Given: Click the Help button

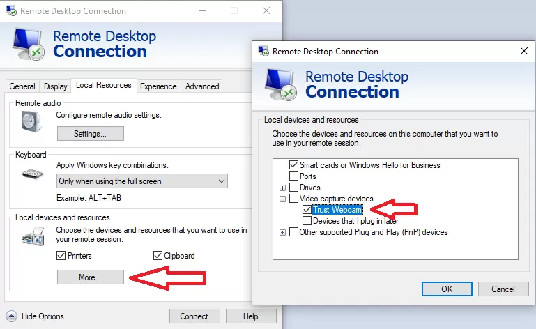Looking at the screenshot, I should (251, 316).
